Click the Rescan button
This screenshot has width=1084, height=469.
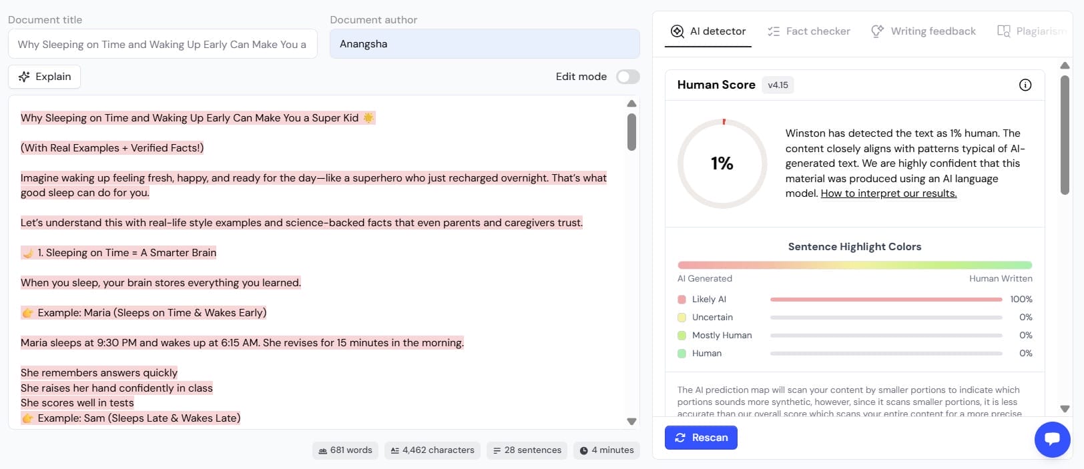(x=701, y=438)
